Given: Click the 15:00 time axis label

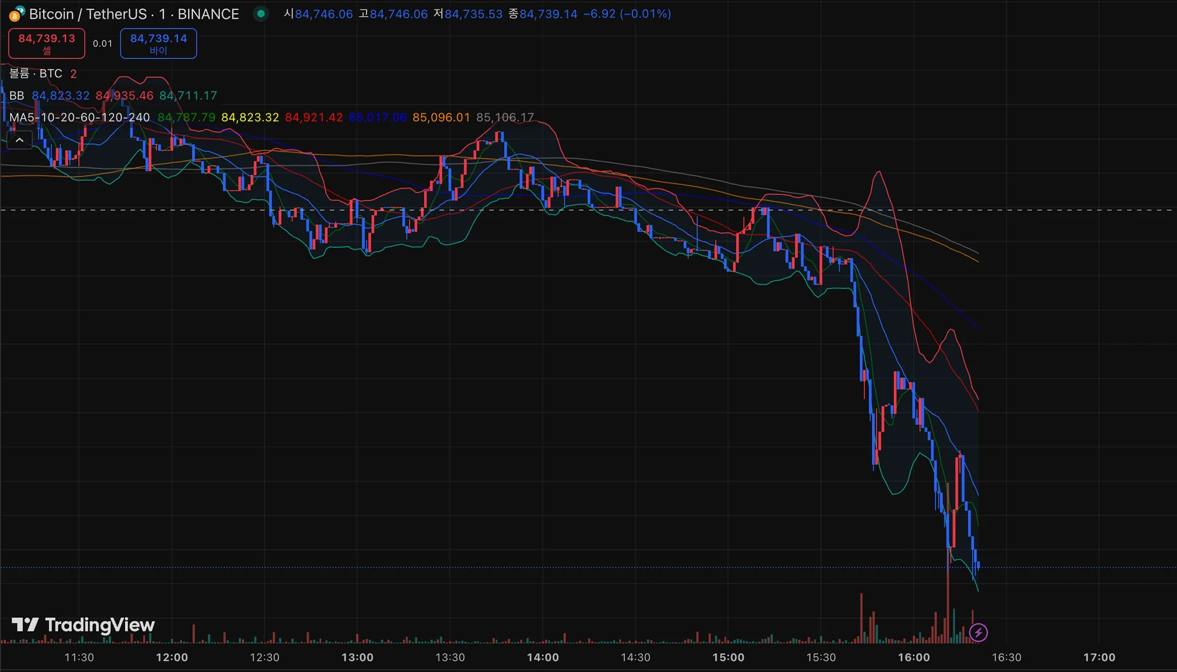Looking at the screenshot, I should [728, 657].
